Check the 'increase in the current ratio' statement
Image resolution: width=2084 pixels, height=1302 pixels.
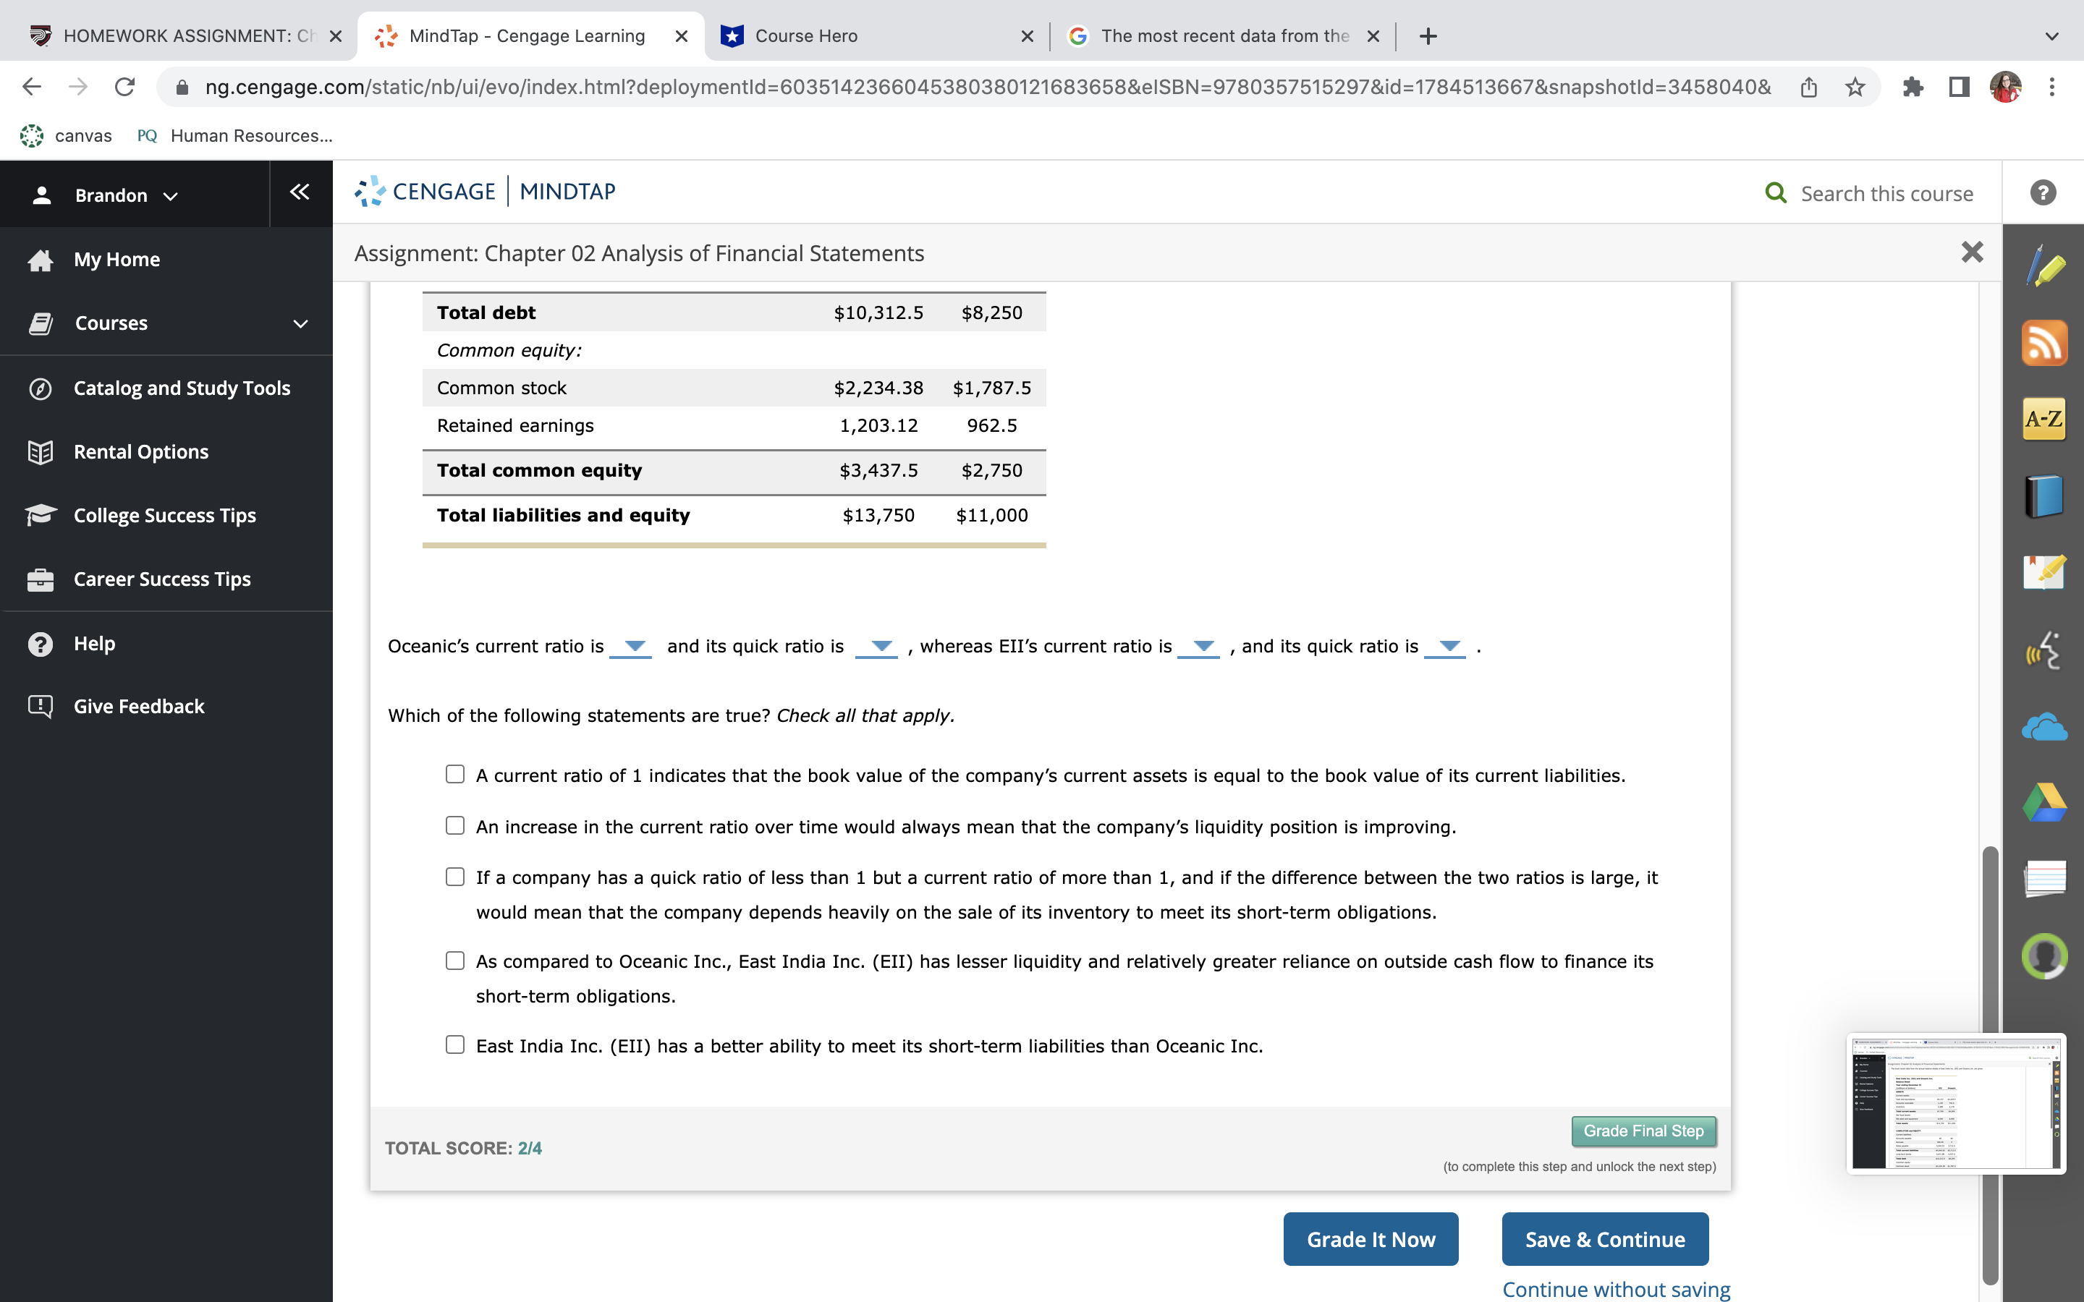click(x=454, y=825)
